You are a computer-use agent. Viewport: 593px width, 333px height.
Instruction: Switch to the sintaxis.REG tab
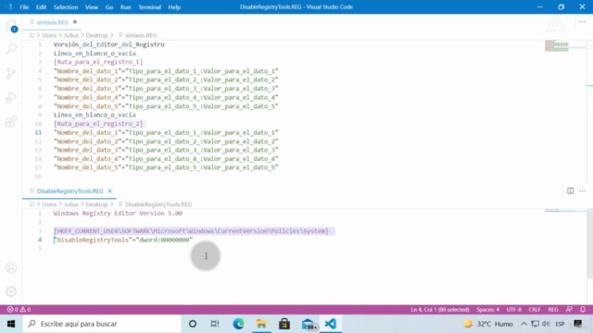click(x=52, y=22)
